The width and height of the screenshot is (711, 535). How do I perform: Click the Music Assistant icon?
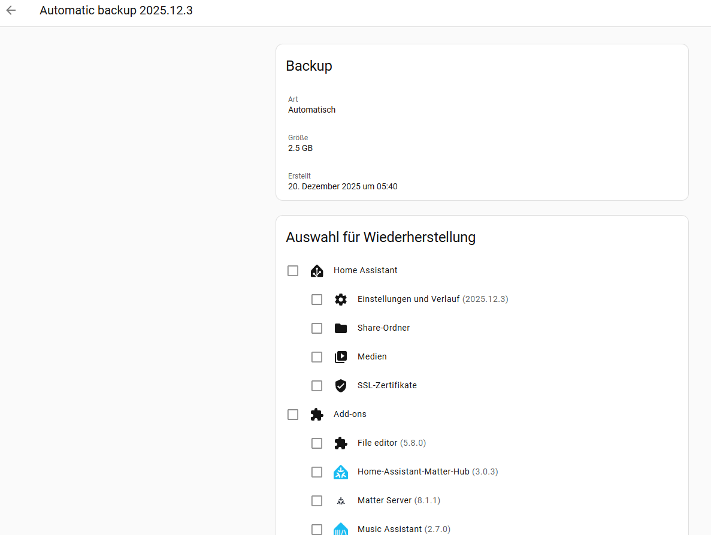341,529
